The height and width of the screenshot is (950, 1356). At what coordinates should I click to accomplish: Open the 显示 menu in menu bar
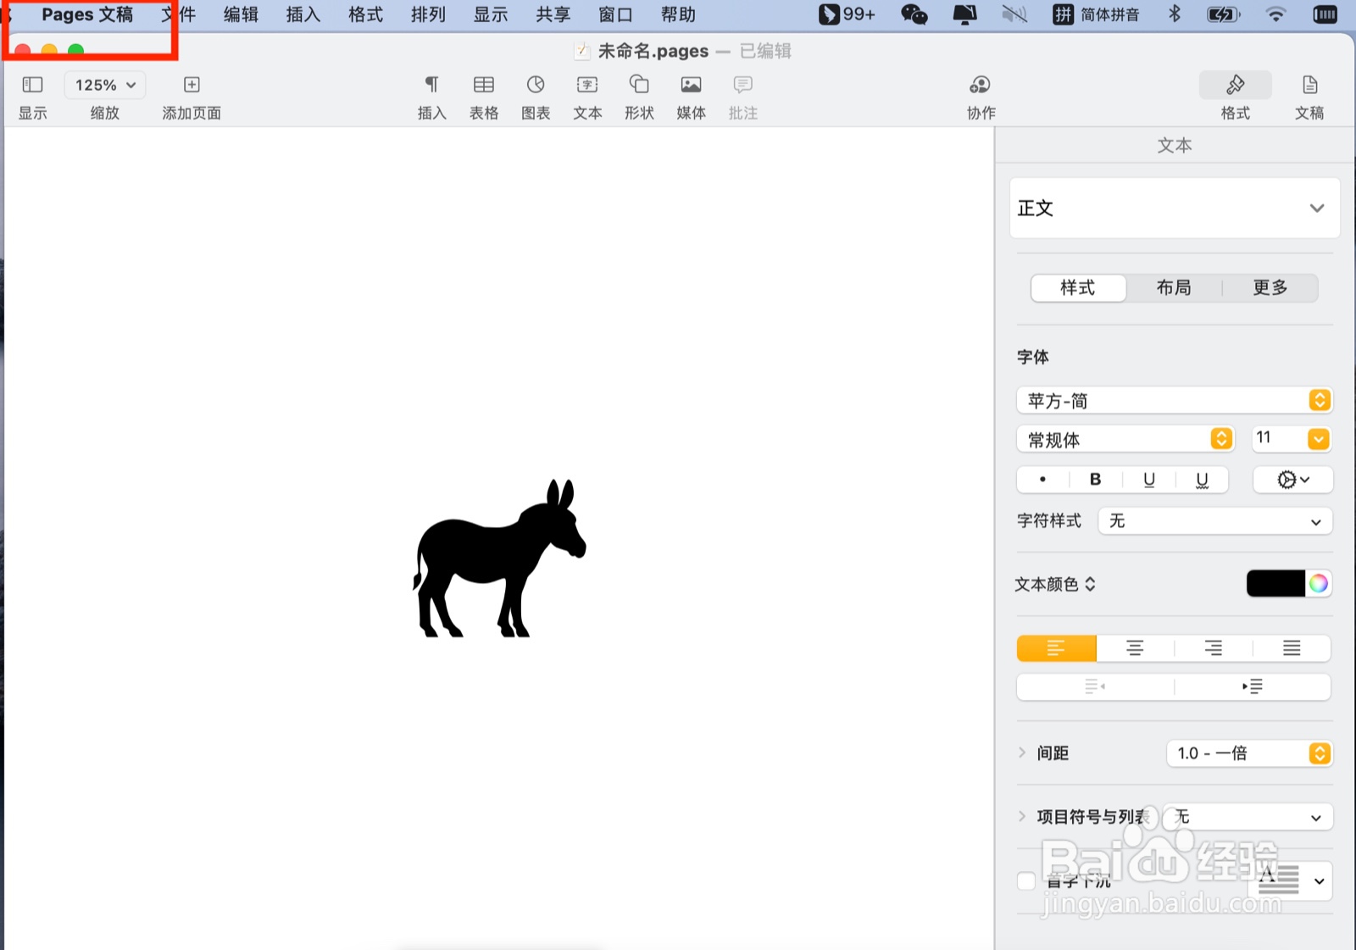491,14
